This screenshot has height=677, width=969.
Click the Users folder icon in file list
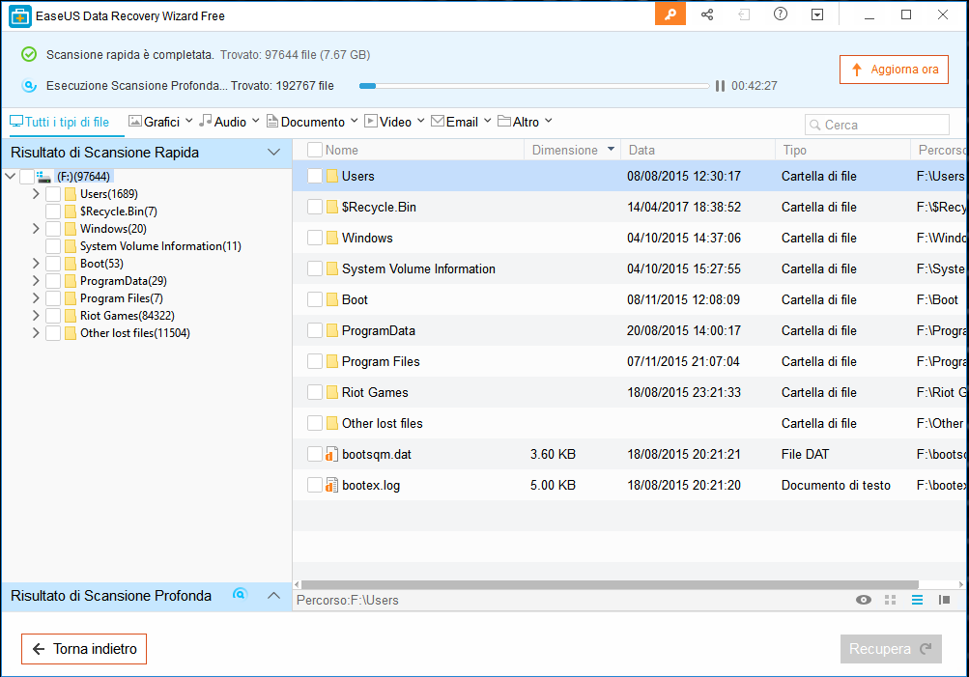[x=332, y=176]
